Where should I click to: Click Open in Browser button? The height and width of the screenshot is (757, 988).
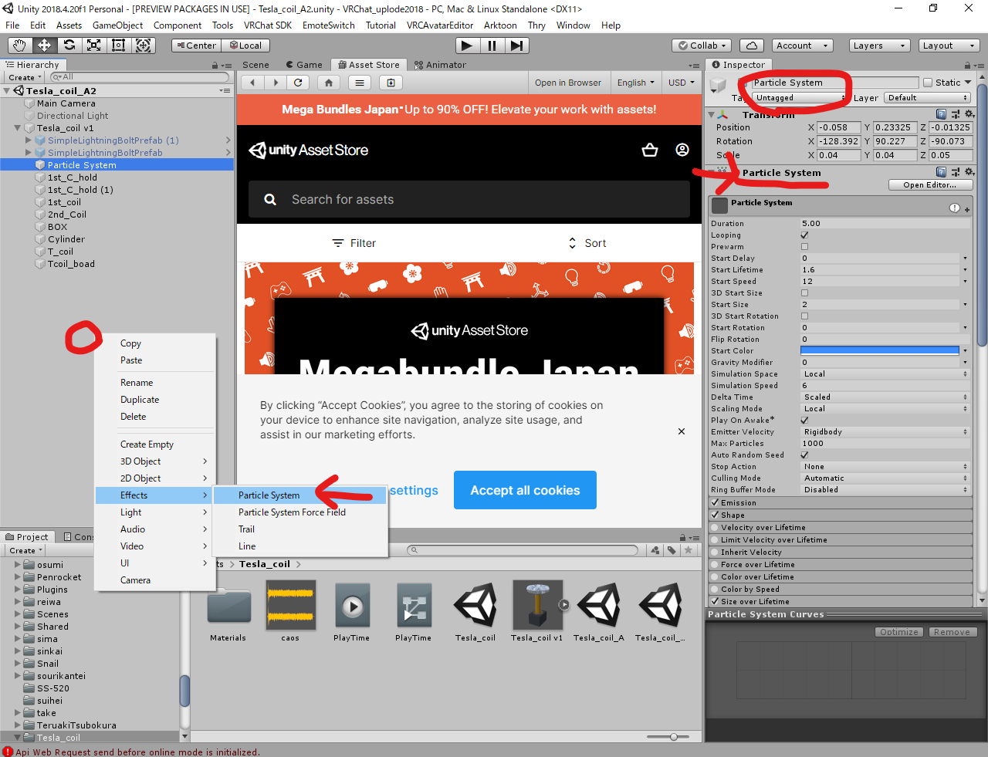click(567, 83)
